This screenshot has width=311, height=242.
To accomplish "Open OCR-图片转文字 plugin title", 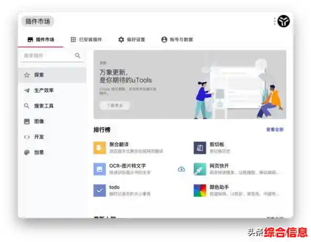I will coord(127,166).
